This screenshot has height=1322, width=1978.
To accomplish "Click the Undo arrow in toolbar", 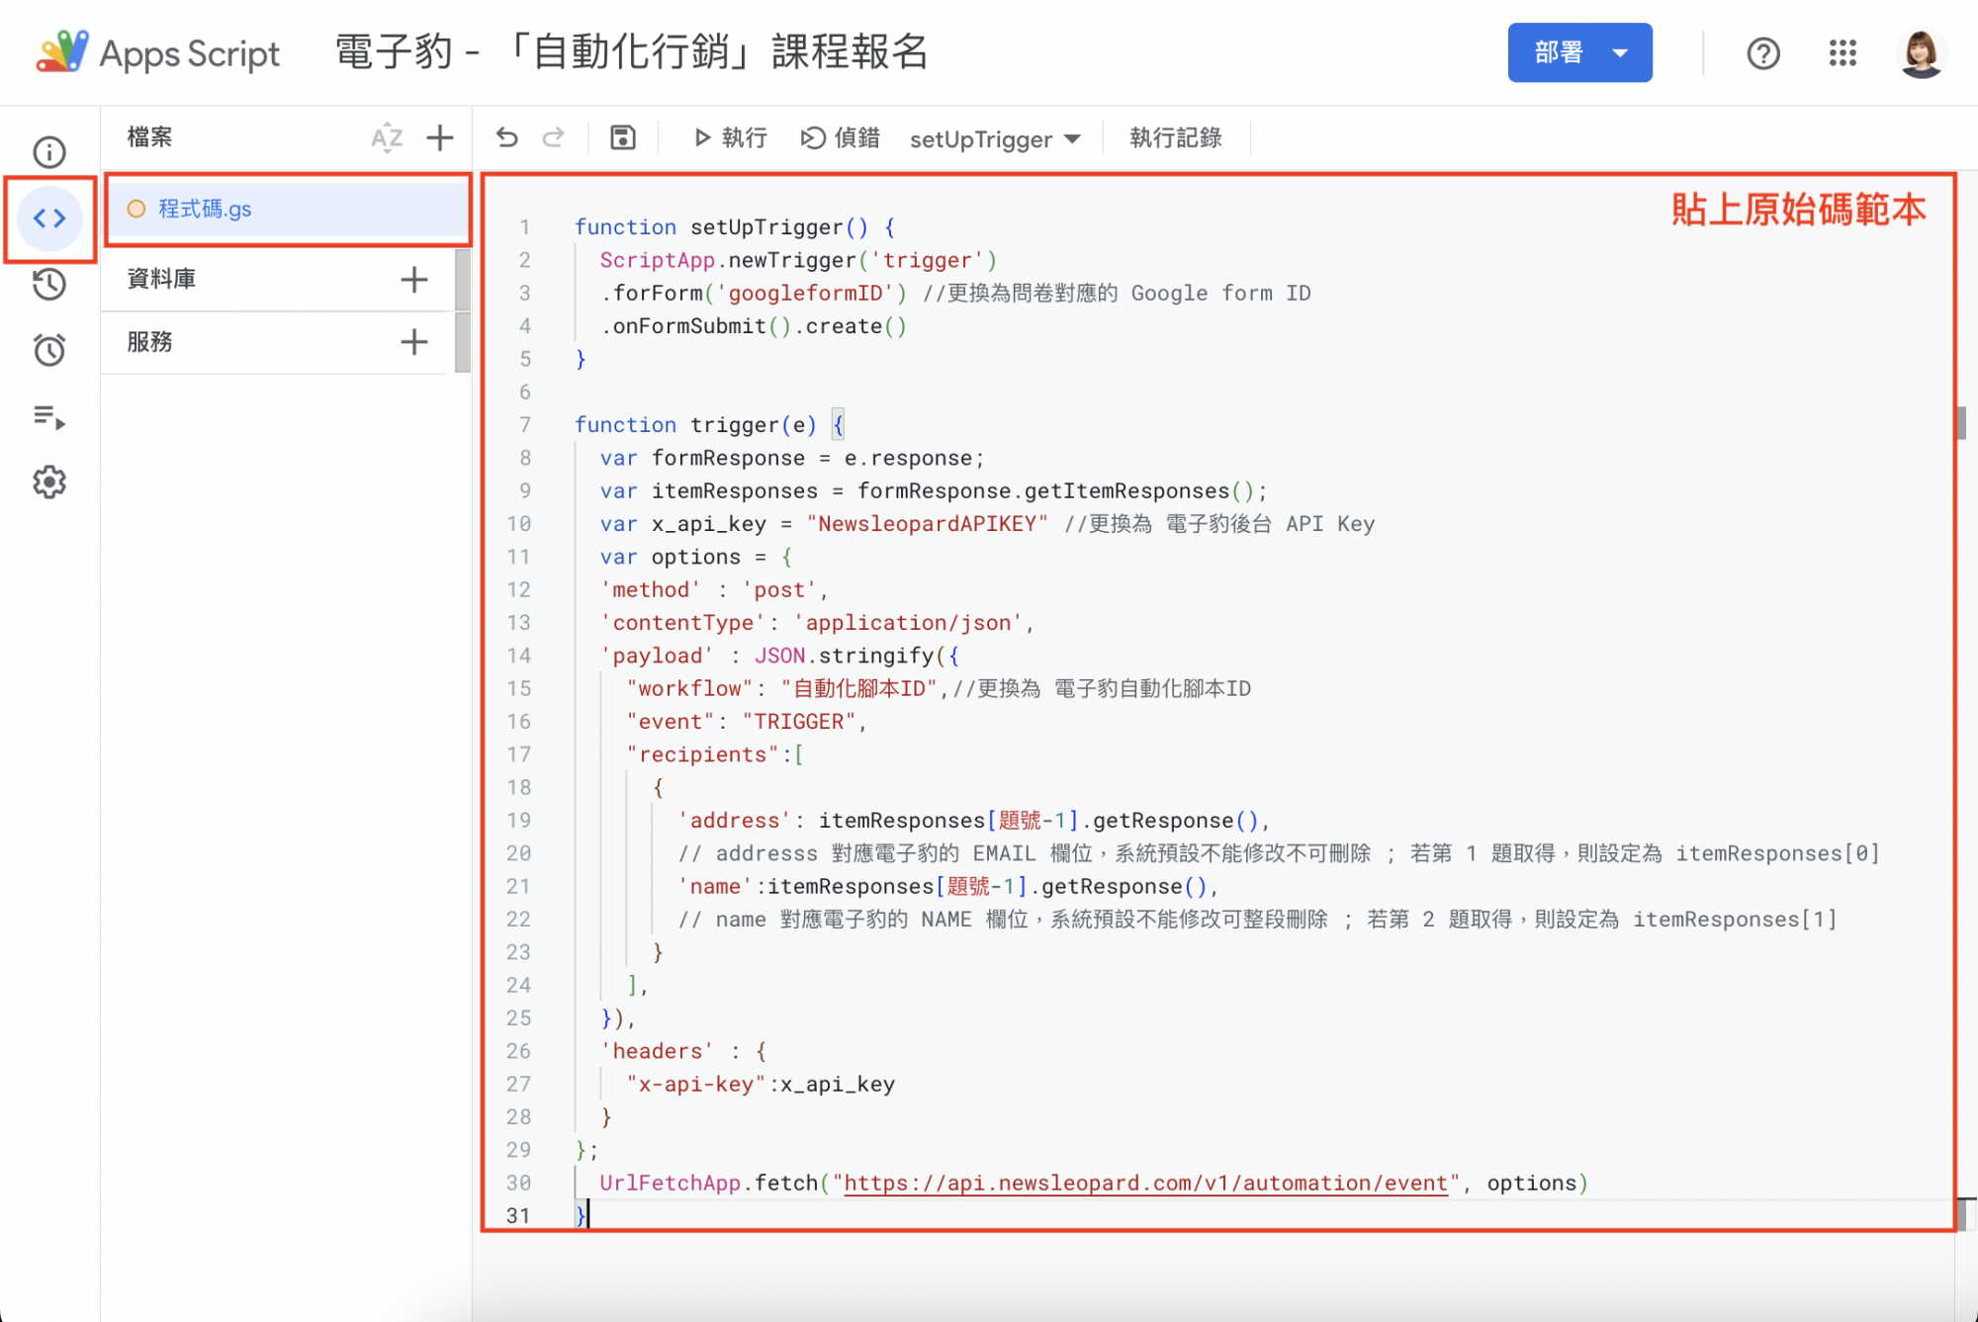I will (507, 137).
